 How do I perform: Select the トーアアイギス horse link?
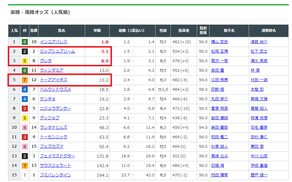53,80
